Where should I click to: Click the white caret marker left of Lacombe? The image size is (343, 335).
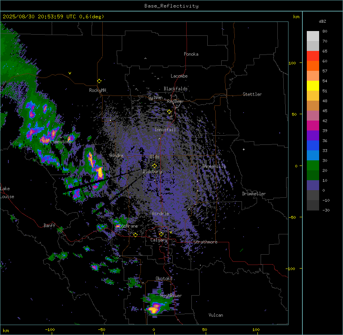tap(158, 78)
